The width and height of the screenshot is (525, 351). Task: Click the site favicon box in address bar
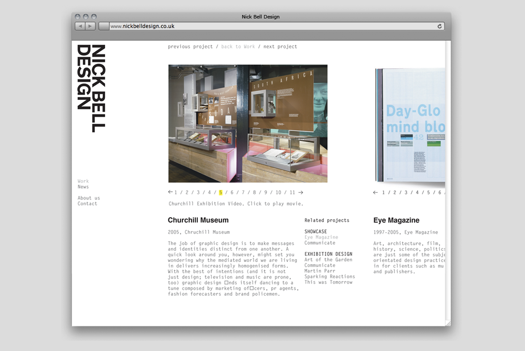(x=104, y=26)
